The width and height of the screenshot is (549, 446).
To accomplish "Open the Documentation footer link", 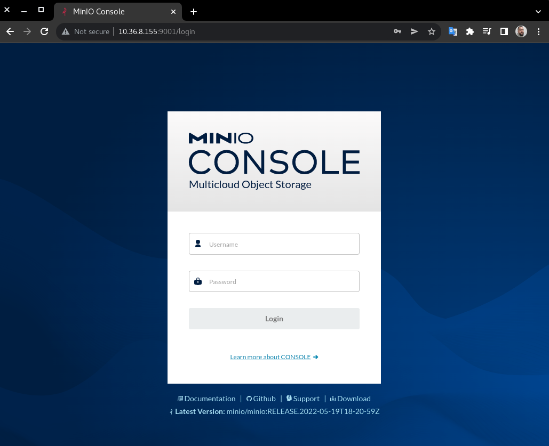I will point(209,399).
